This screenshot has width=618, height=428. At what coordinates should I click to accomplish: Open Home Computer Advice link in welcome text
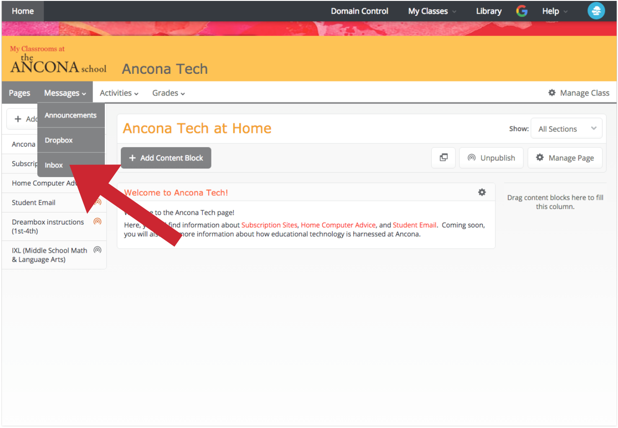(x=338, y=225)
